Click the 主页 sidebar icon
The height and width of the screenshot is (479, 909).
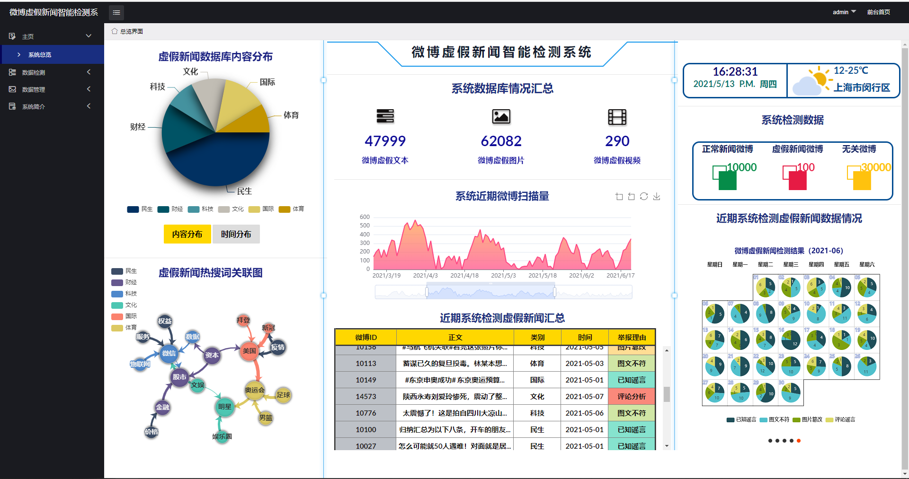(12, 36)
